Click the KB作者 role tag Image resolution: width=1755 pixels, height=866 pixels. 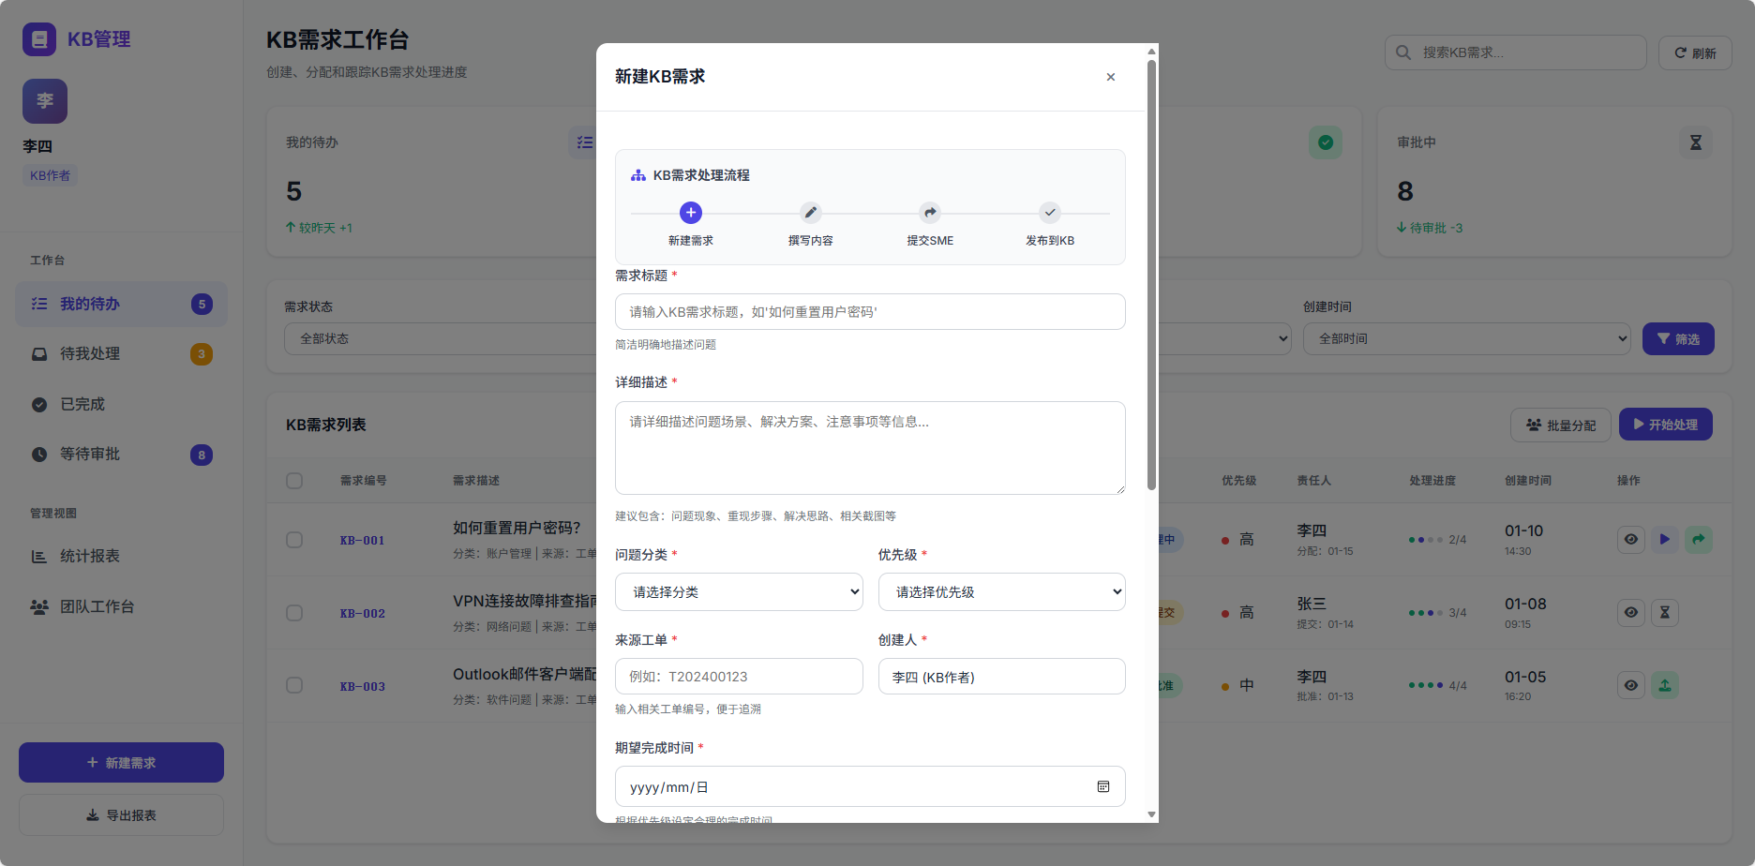[x=50, y=175]
